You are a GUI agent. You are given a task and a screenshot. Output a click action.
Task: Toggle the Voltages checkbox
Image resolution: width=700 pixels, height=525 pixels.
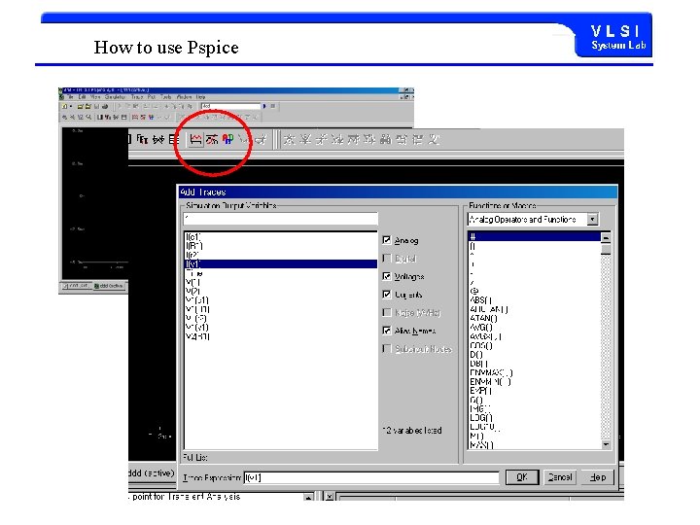click(387, 276)
